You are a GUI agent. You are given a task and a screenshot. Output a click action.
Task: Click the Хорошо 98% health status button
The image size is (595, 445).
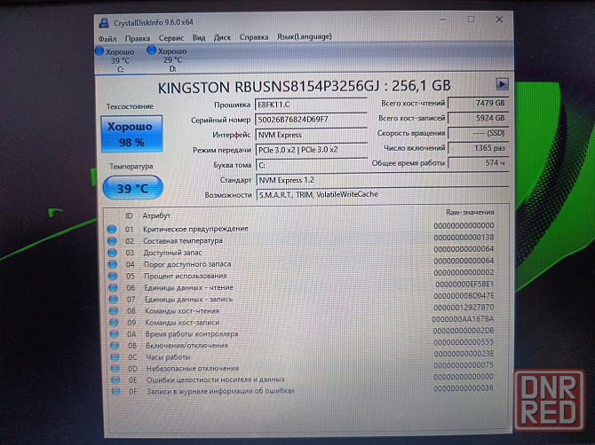(130, 134)
